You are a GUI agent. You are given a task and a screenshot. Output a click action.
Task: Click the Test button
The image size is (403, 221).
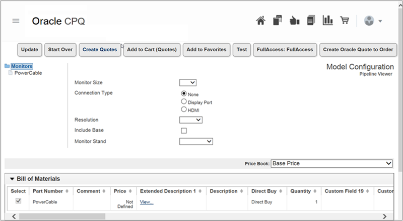point(242,50)
